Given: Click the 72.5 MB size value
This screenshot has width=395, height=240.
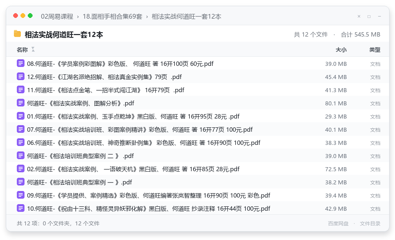Looking at the screenshot, I should point(336,169).
